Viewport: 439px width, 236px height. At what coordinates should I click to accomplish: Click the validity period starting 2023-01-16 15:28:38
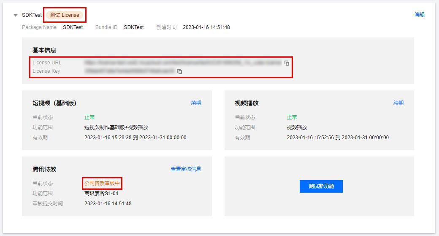coord(135,138)
